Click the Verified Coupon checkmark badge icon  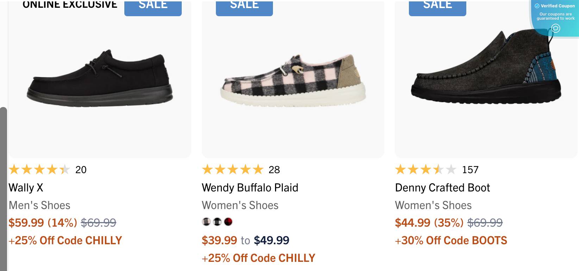[537, 6]
